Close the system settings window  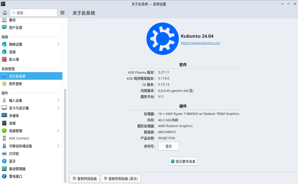(295, 4)
